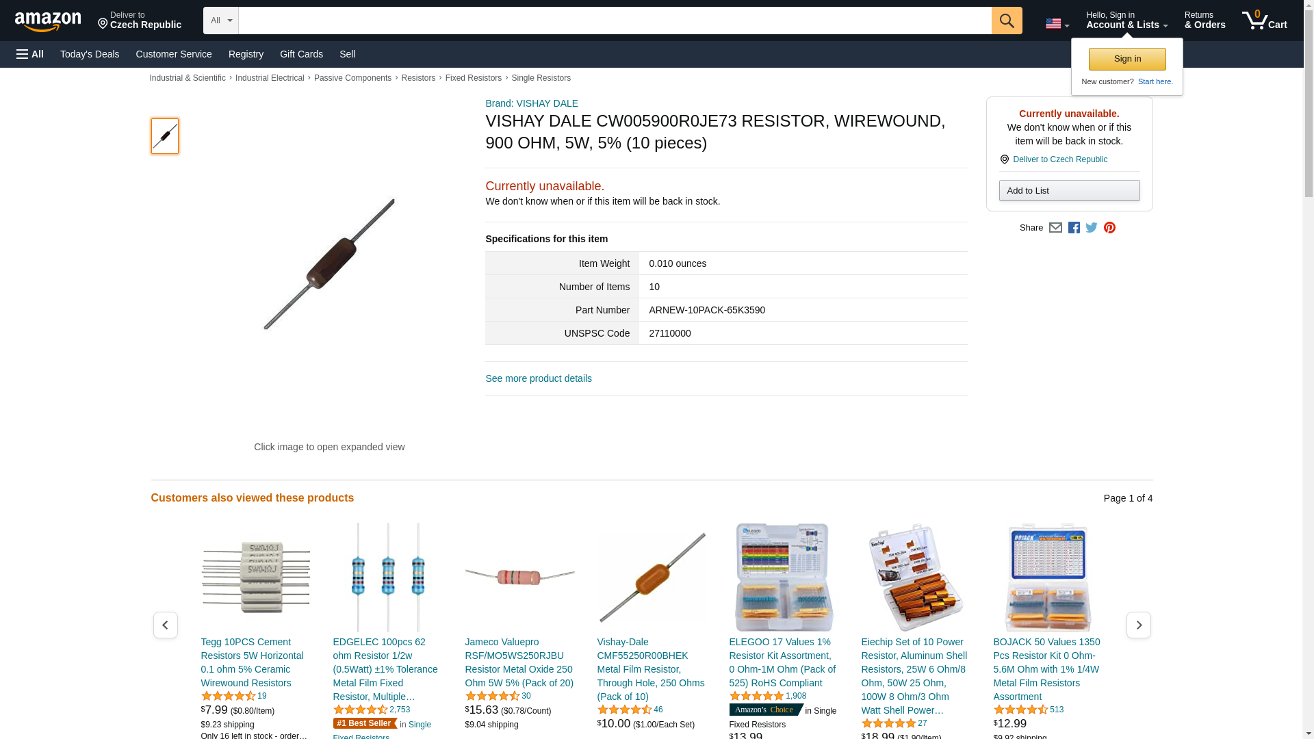Screen dimensions: 1314x739
Task: Open the All hamburger menu
Action: (x=30, y=54)
